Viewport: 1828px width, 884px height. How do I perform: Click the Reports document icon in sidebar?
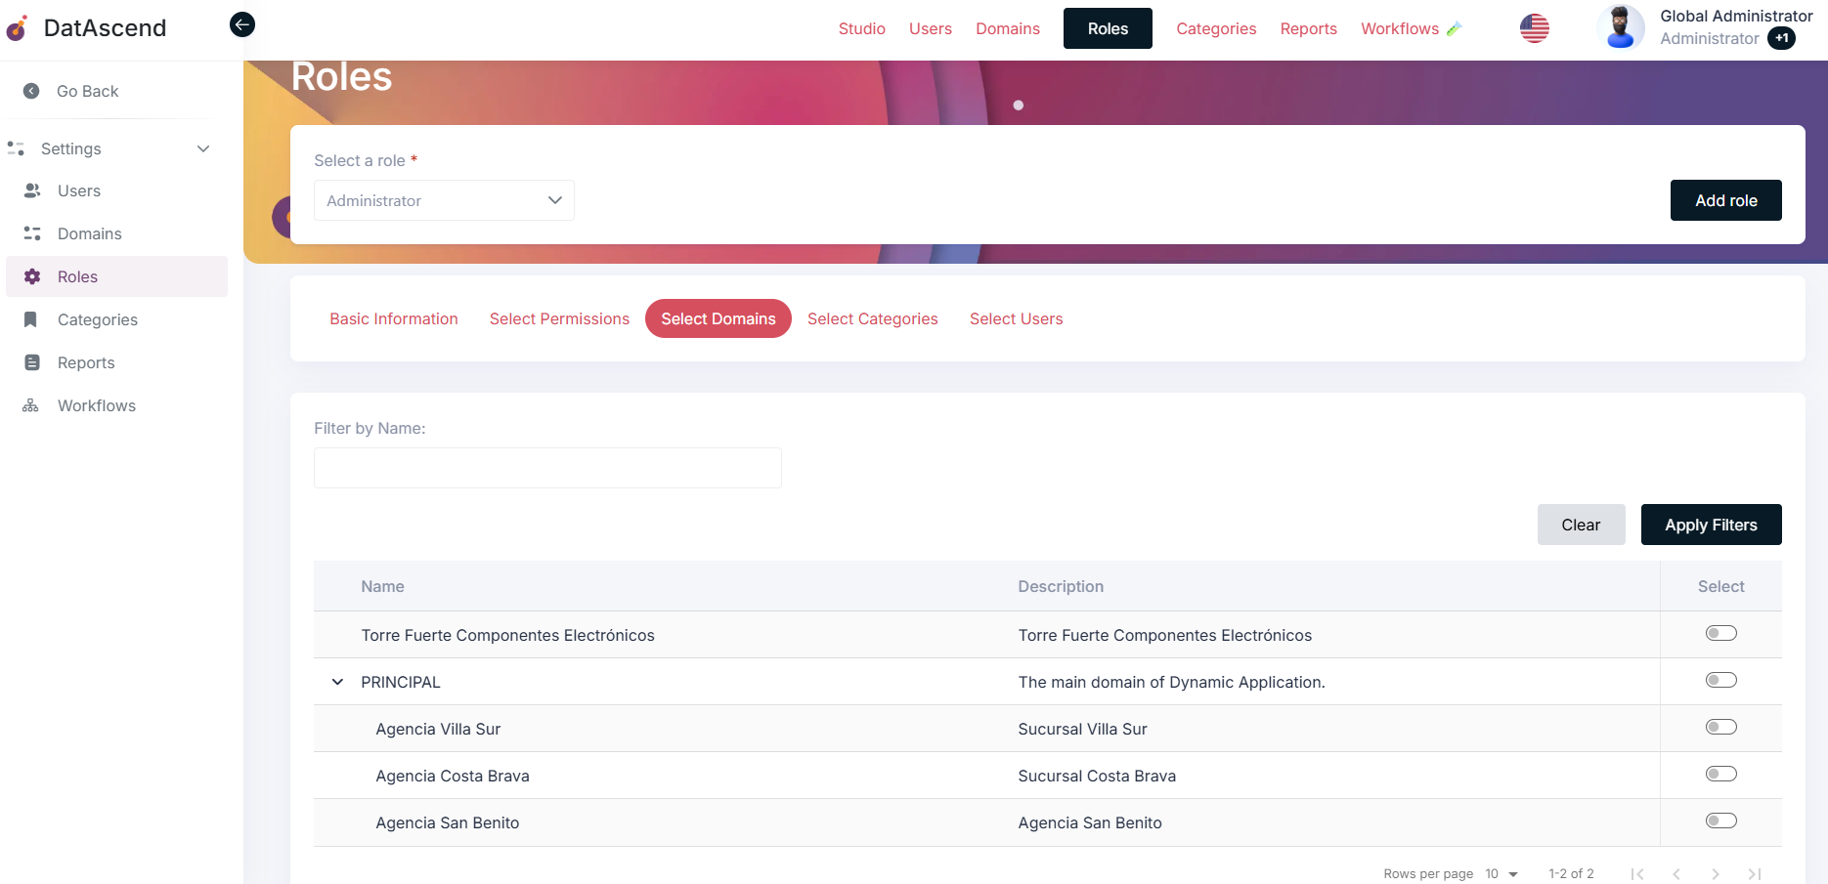coord(32,362)
